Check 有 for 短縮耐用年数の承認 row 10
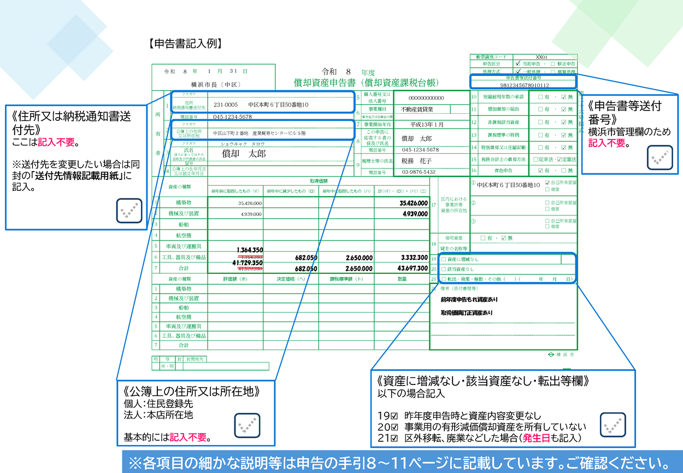683x473 pixels. point(540,97)
